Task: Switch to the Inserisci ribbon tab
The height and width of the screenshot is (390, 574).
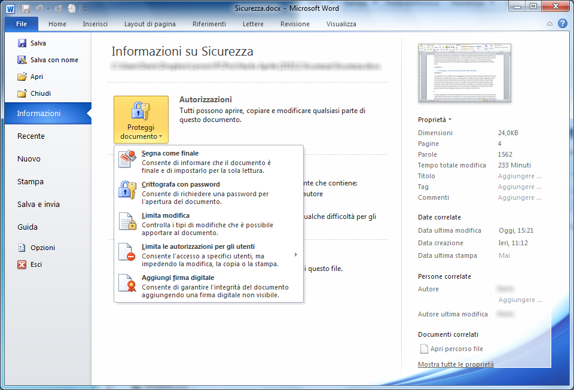Action: [x=95, y=24]
